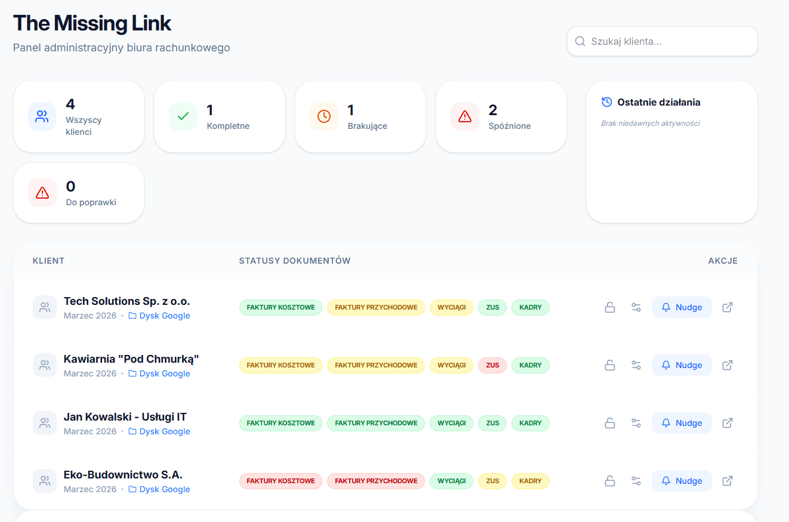Screen dimensions: 789x522
Task: Select the Kompletne stat card
Action: pos(220,116)
